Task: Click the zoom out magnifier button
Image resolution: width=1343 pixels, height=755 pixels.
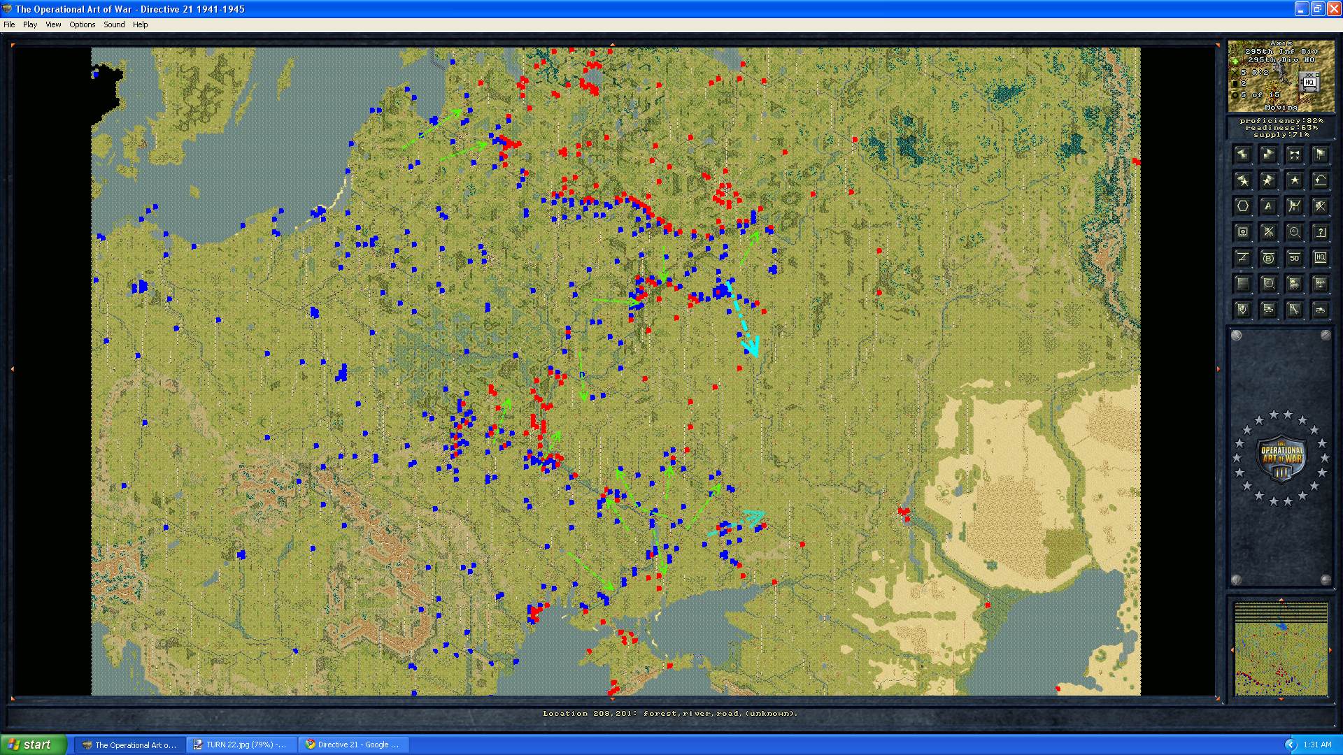Action: [1294, 232]
